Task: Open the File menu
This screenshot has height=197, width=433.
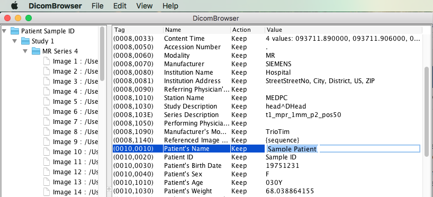Action: click(98, 6)
